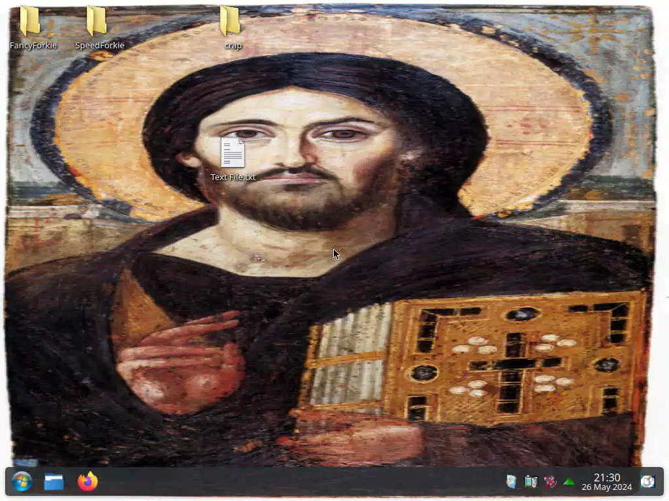Launch Firefox from the taskbar
The height and width of the screenshot is (501, 669).
(x=88, y=481)
